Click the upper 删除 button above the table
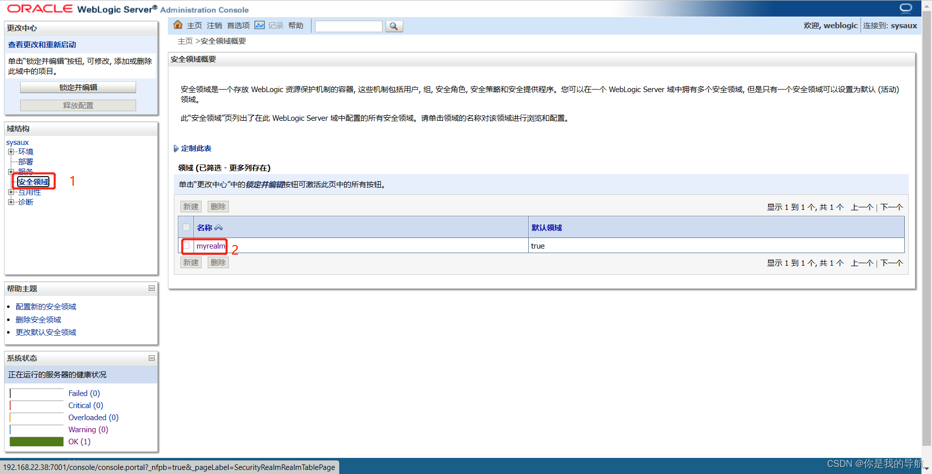 218,207
